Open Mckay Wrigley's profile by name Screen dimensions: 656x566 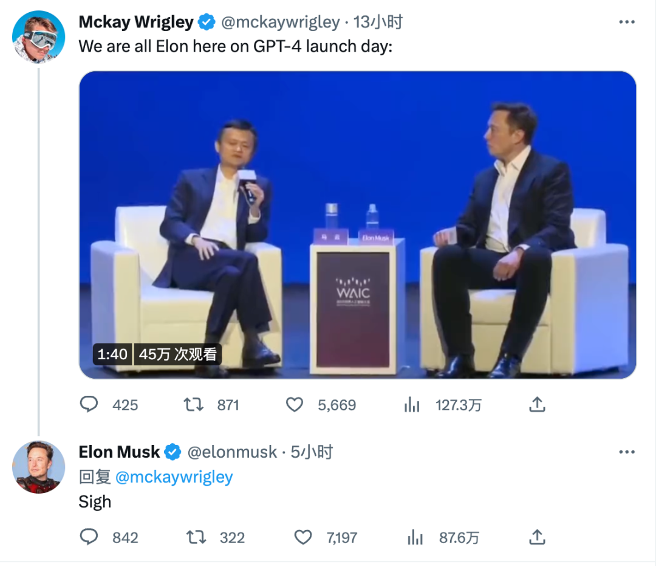click(x=136, y=22)
